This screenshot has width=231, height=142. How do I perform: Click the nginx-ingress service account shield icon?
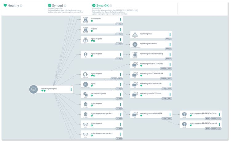coord(86,54)
